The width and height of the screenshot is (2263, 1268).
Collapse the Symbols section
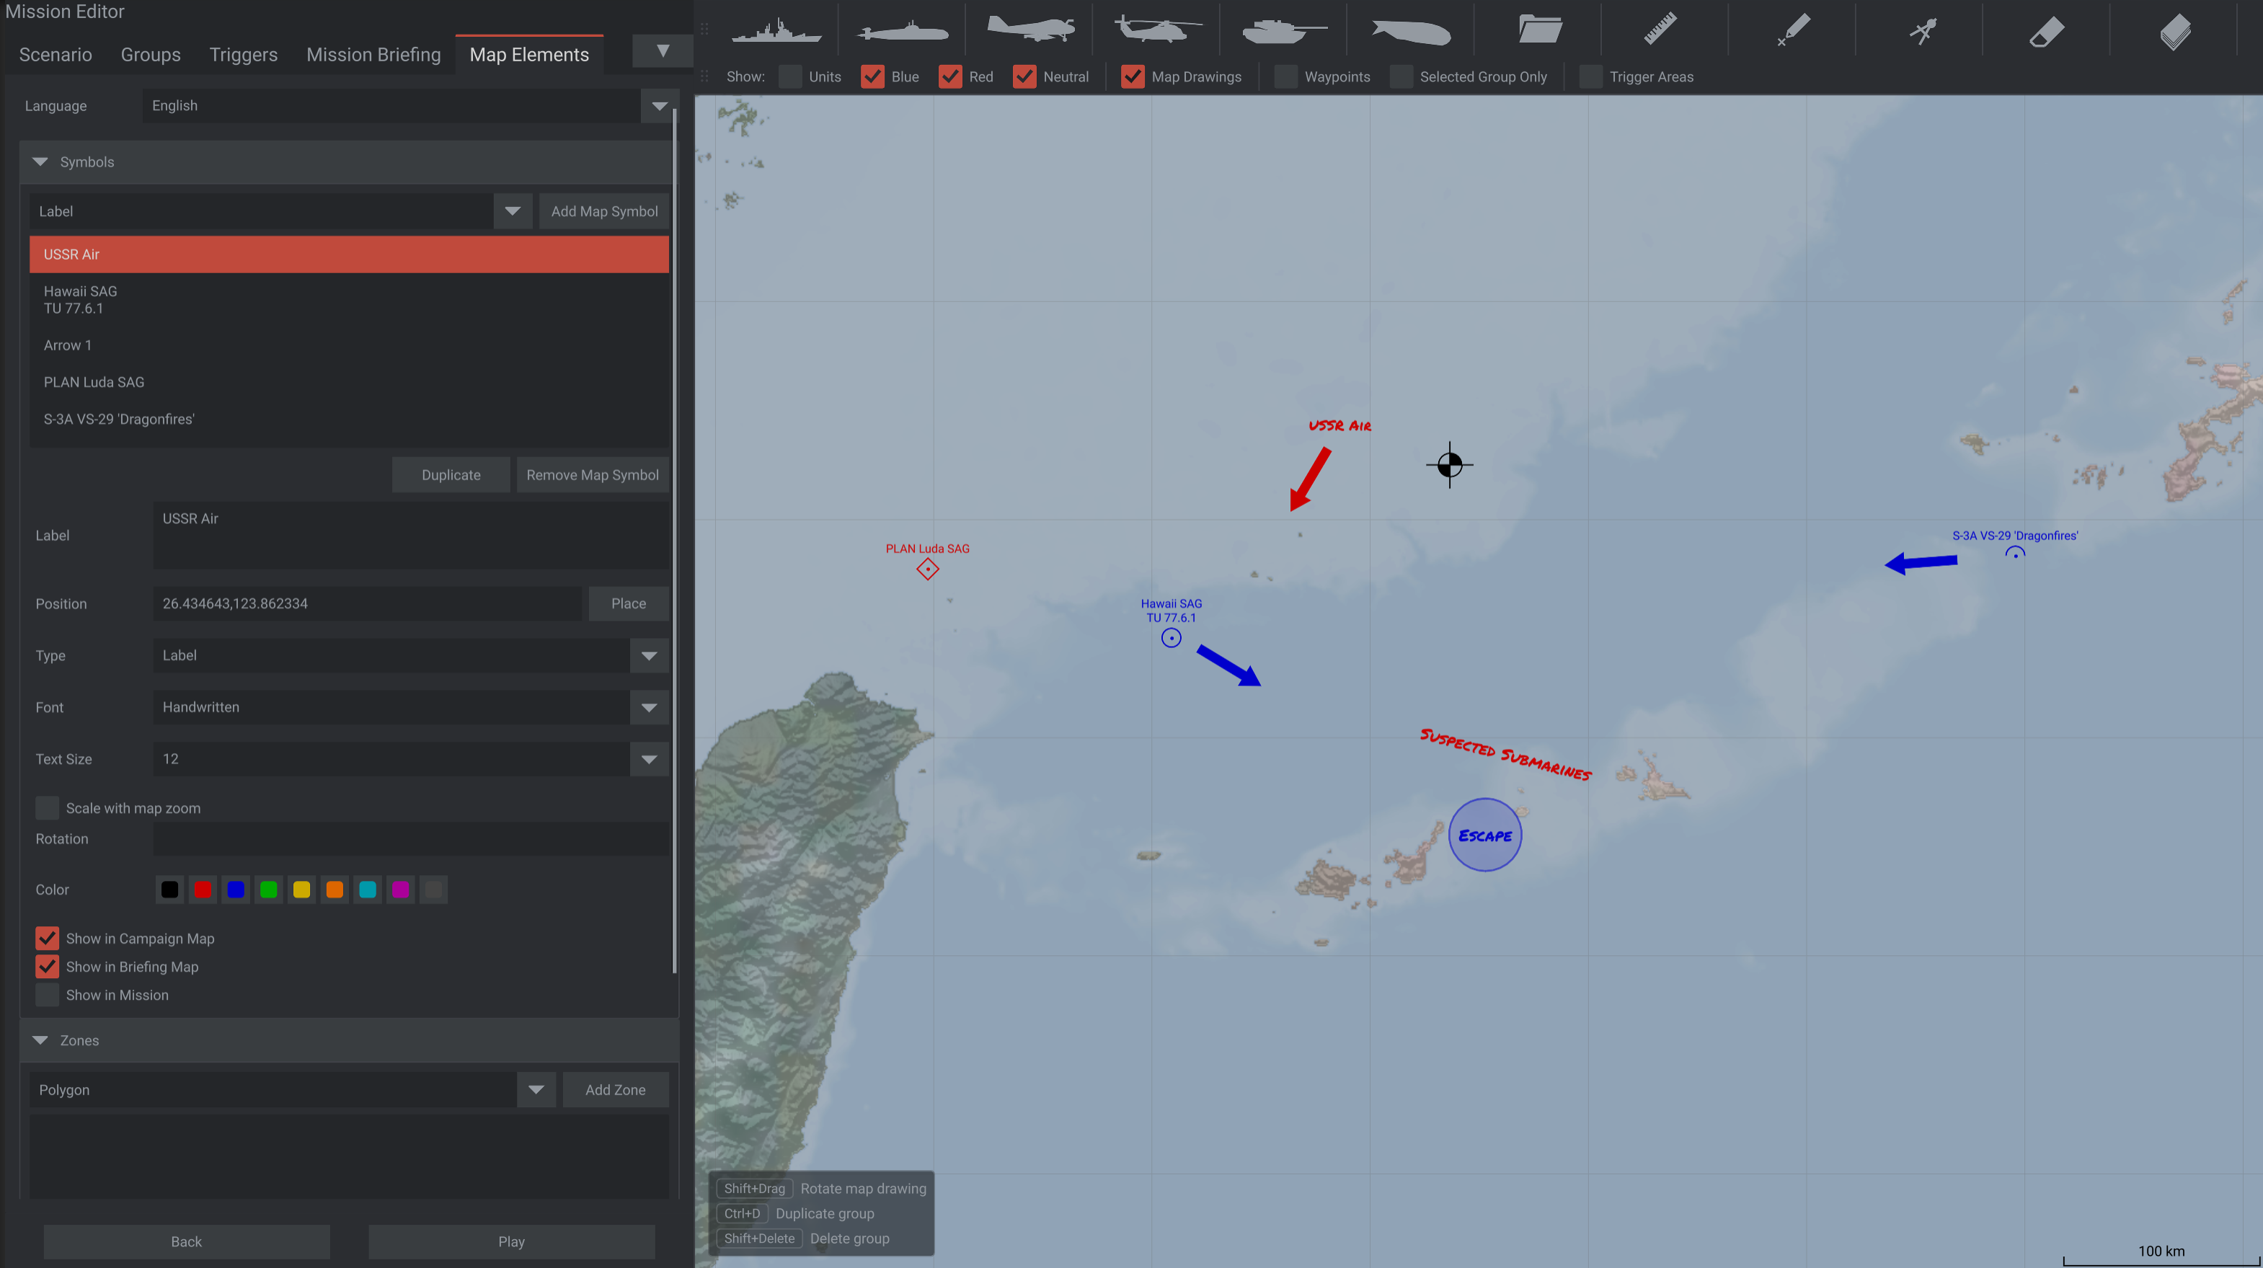tap(40, 161)
